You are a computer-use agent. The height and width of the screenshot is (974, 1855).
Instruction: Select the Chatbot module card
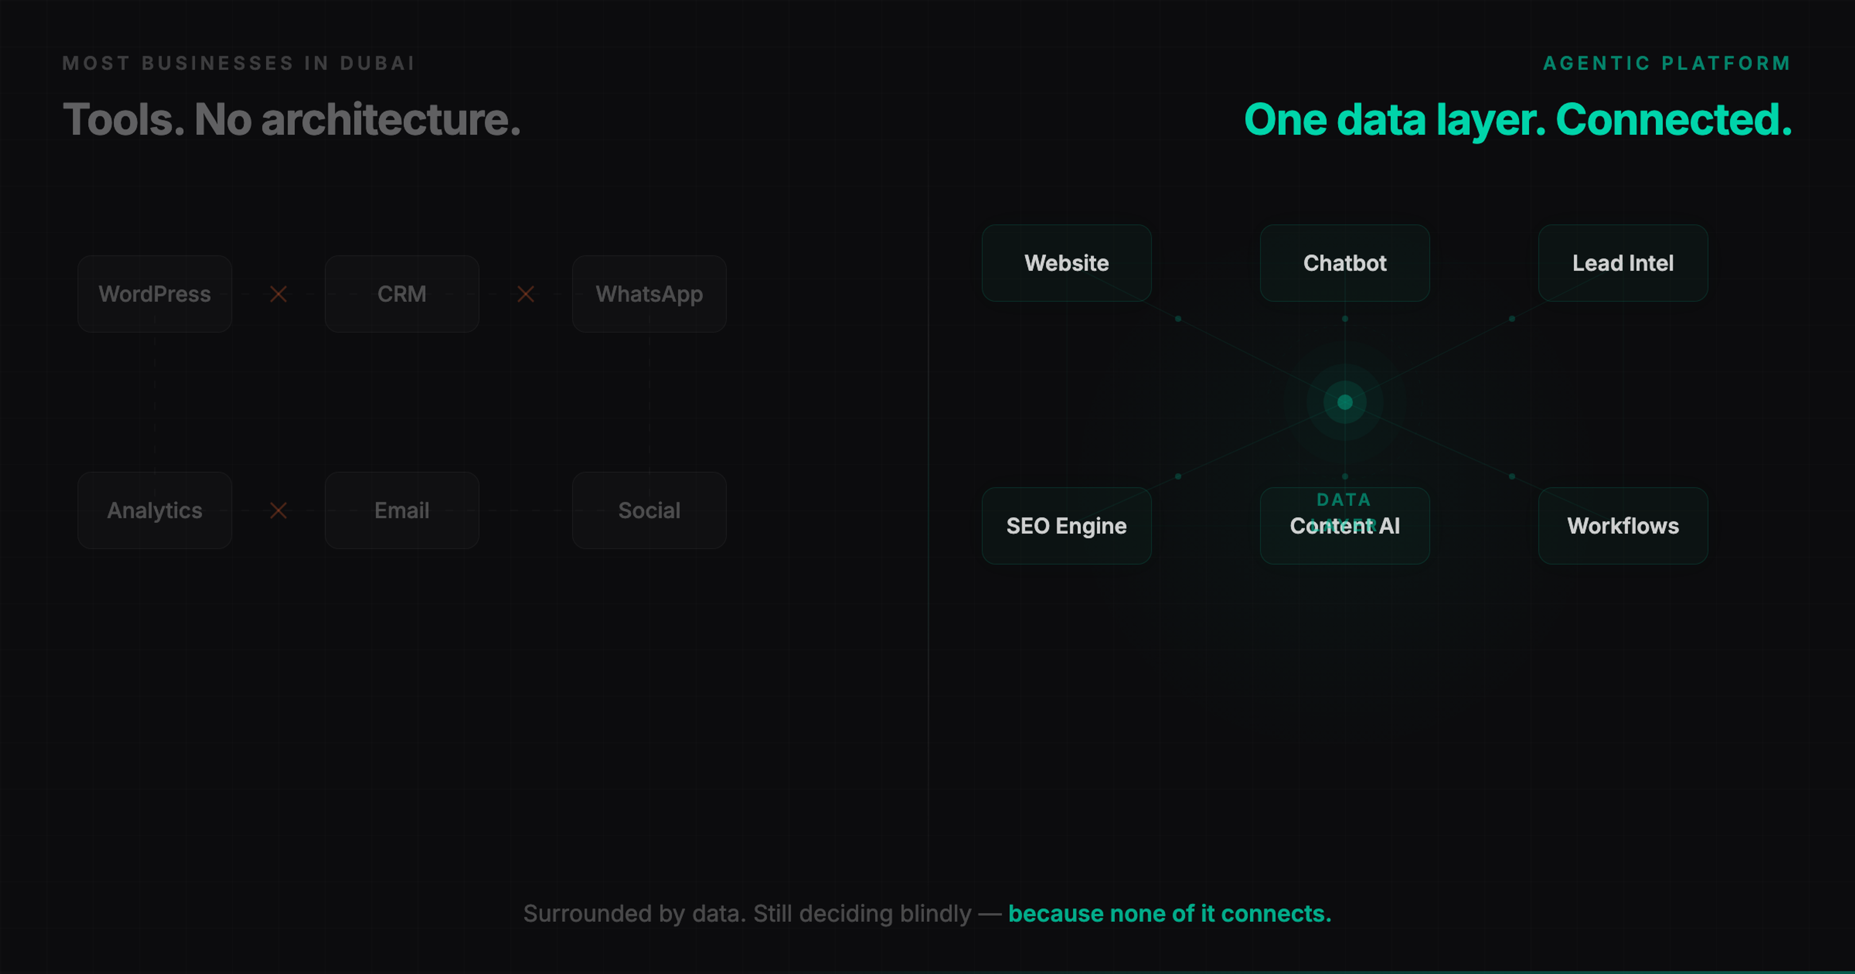coord(1344,263)
